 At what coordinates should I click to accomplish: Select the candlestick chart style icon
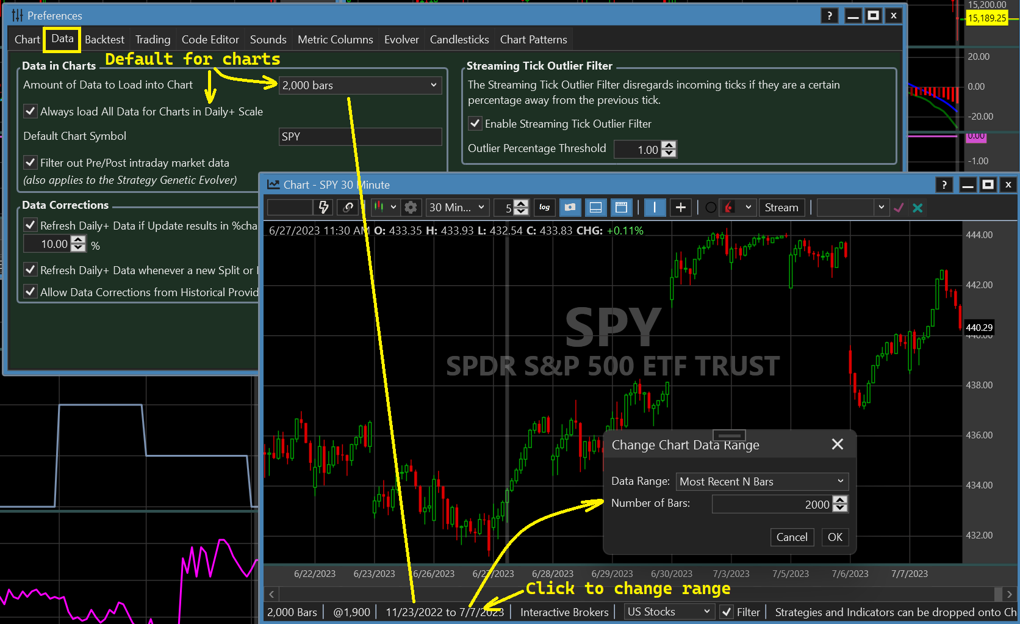coord(379,207)
